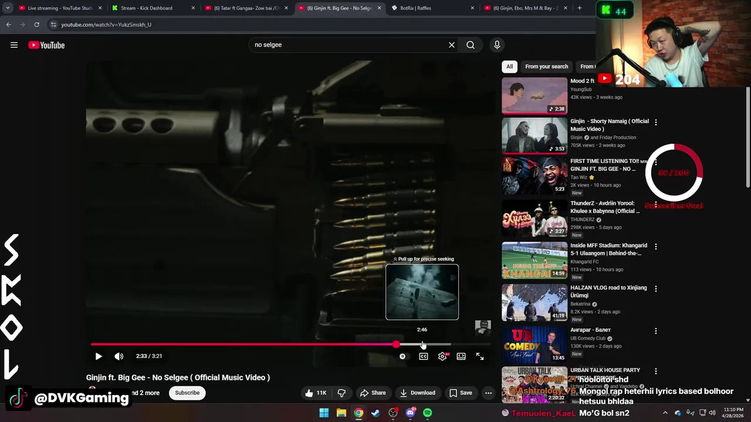
Task: Open HALZAN VLOG road to Xinjiang title
Action: (608, 291)
